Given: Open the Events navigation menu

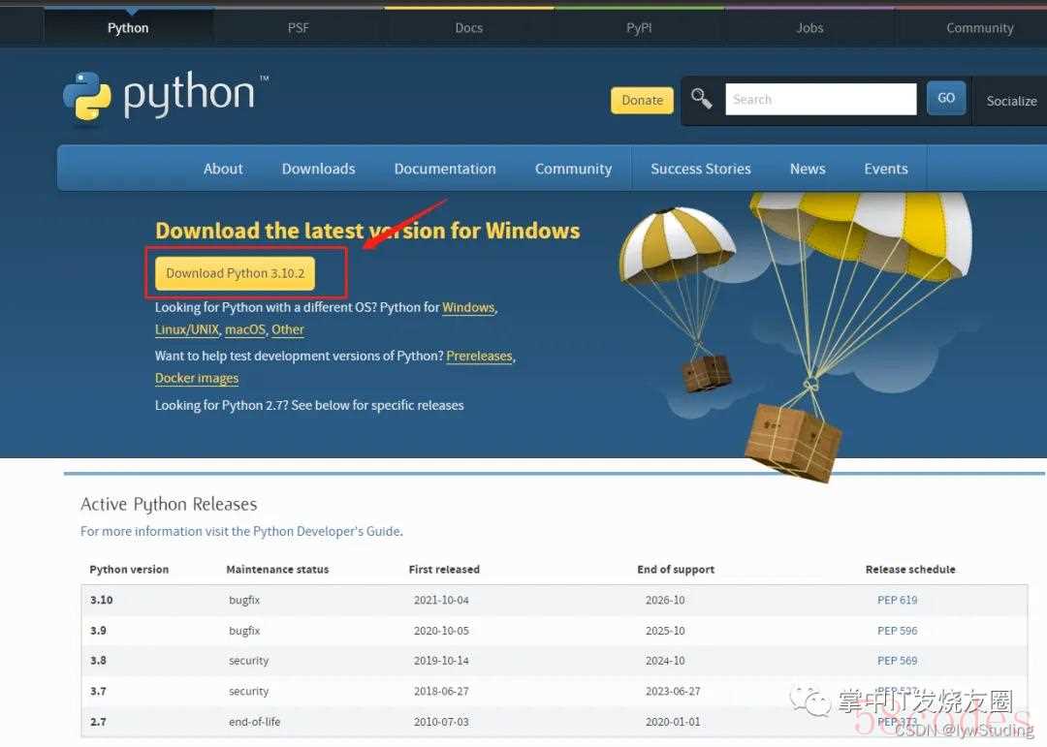Looking at the screenshot, I should 885,169.
